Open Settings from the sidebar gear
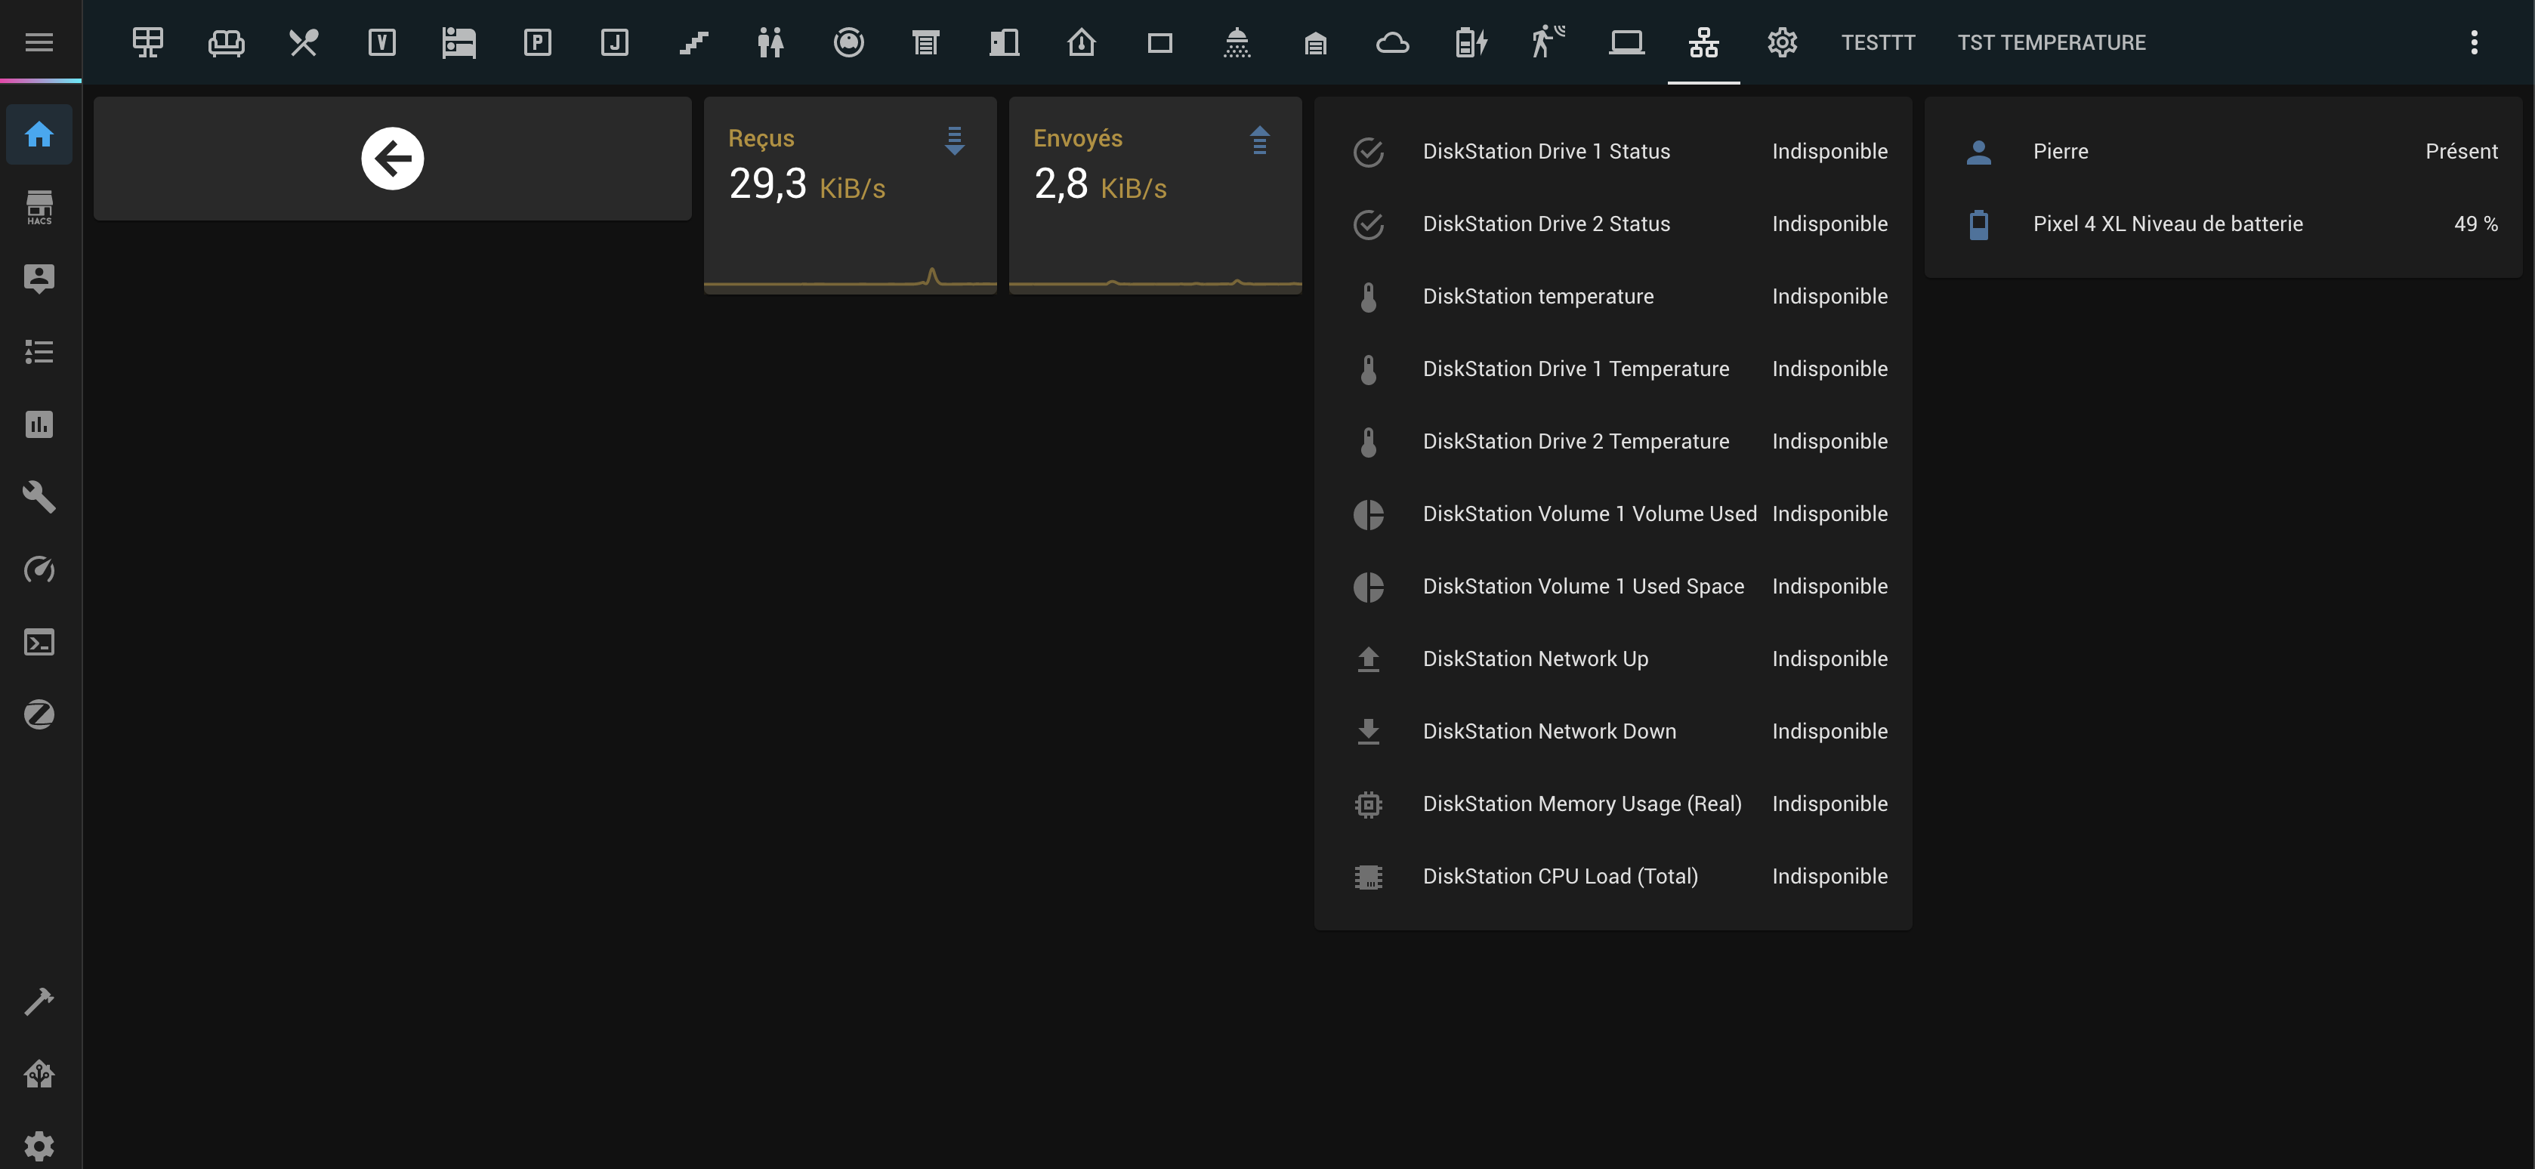Image resolution: width=2535 pixels, height=1169 pixels. pos(39,1146)
